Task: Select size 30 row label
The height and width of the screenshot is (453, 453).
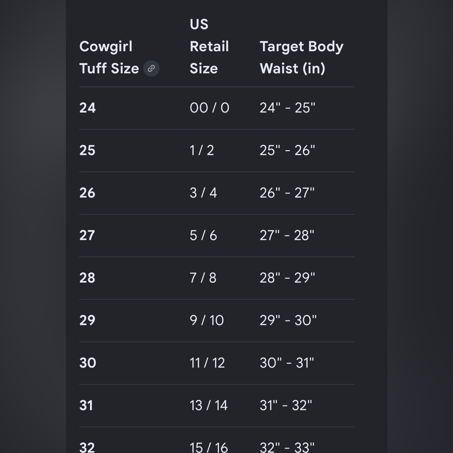Action: [88, 362]
